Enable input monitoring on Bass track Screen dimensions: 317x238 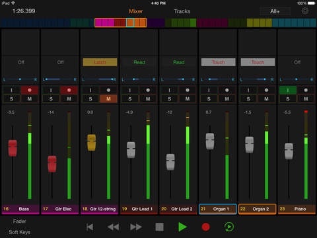click(x=11, y=90)
